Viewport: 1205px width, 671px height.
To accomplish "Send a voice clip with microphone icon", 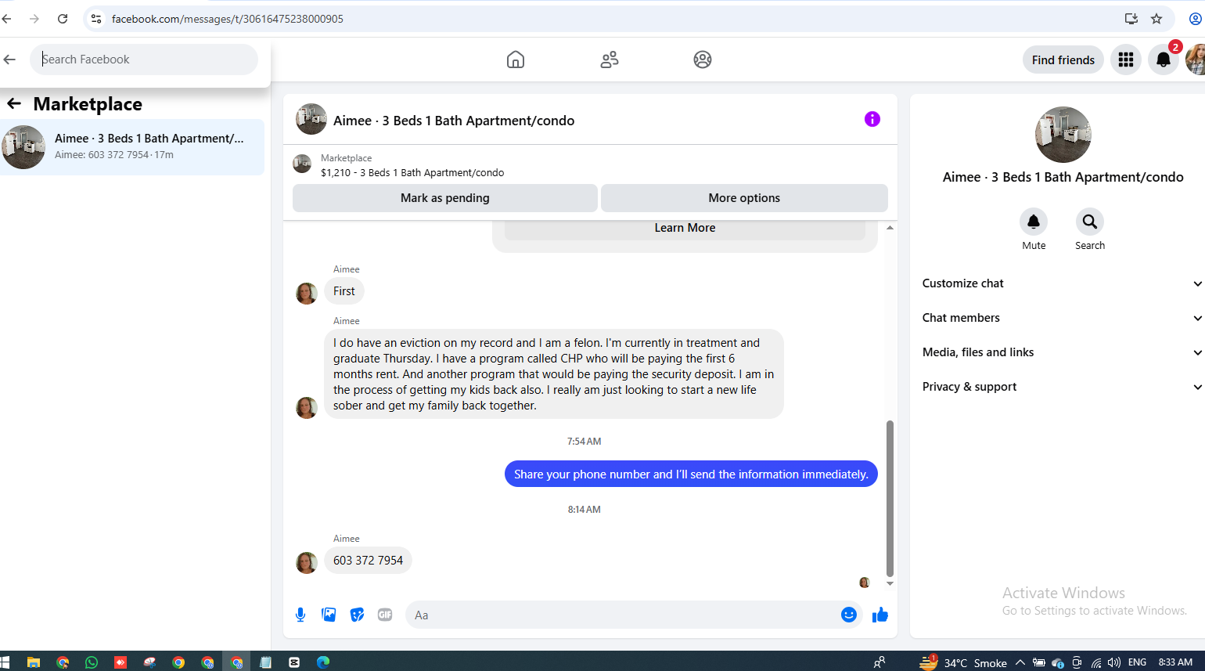I will click(300, 615).
